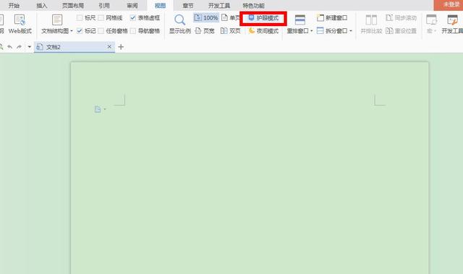463x274 pixels.
Task: Select the 视图 ribbon tab
Action: 160,5
